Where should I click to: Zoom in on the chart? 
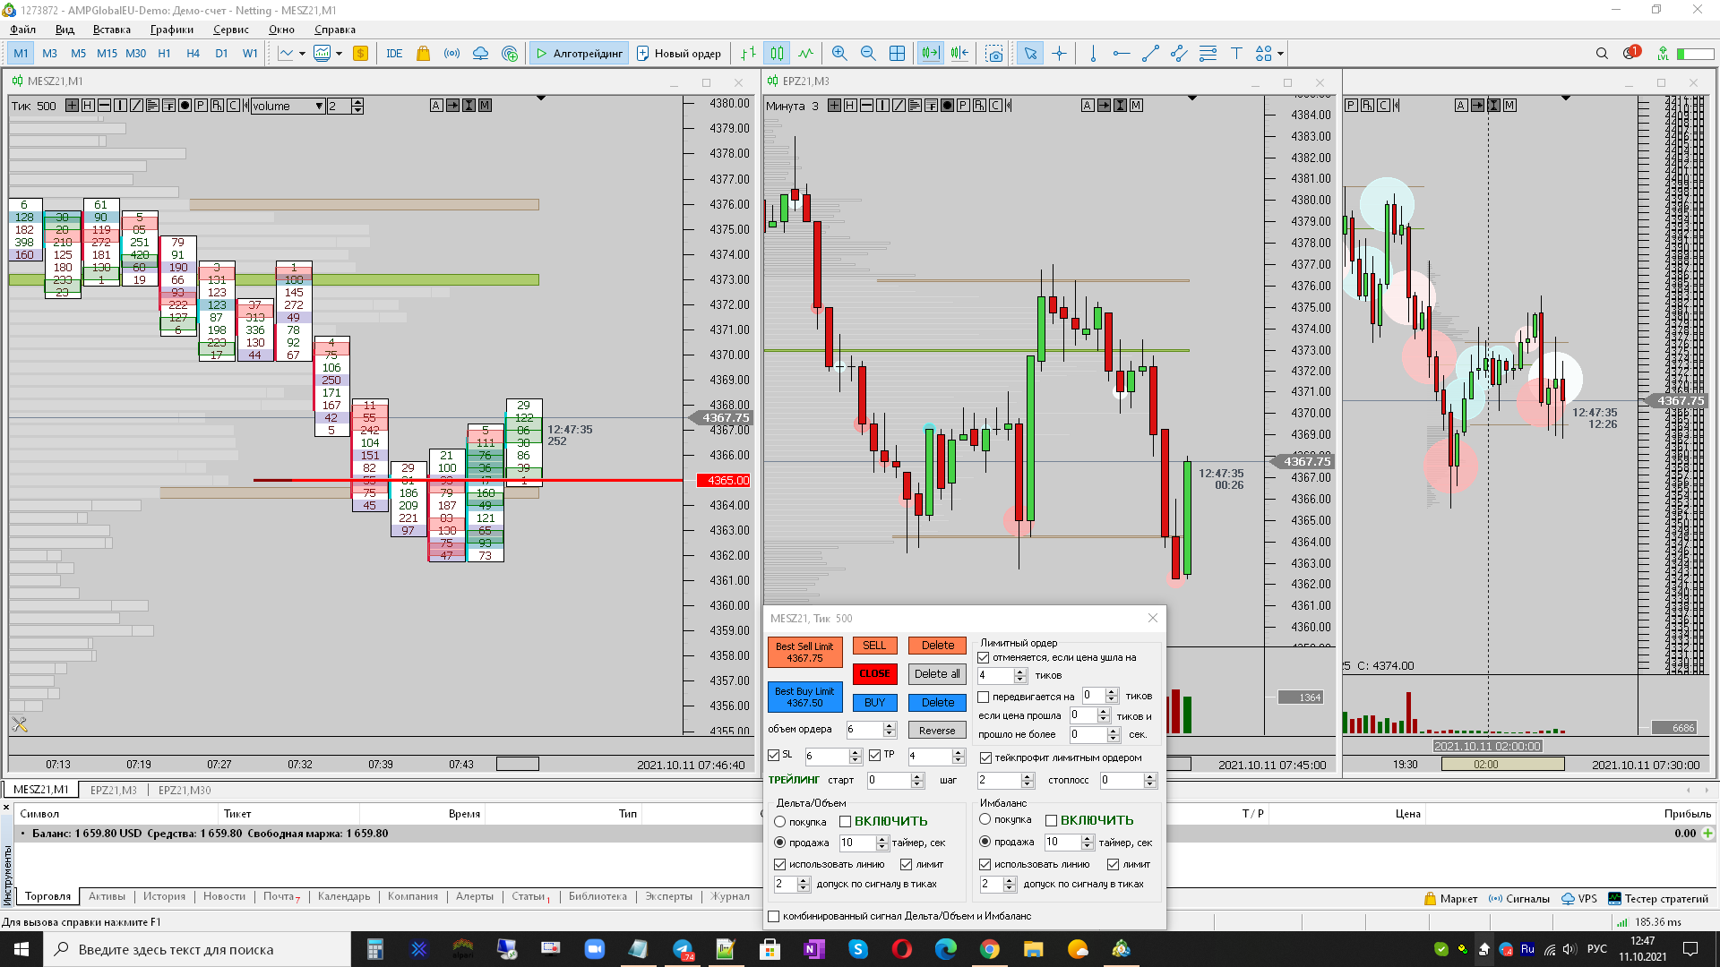click(x=839, y=54)
